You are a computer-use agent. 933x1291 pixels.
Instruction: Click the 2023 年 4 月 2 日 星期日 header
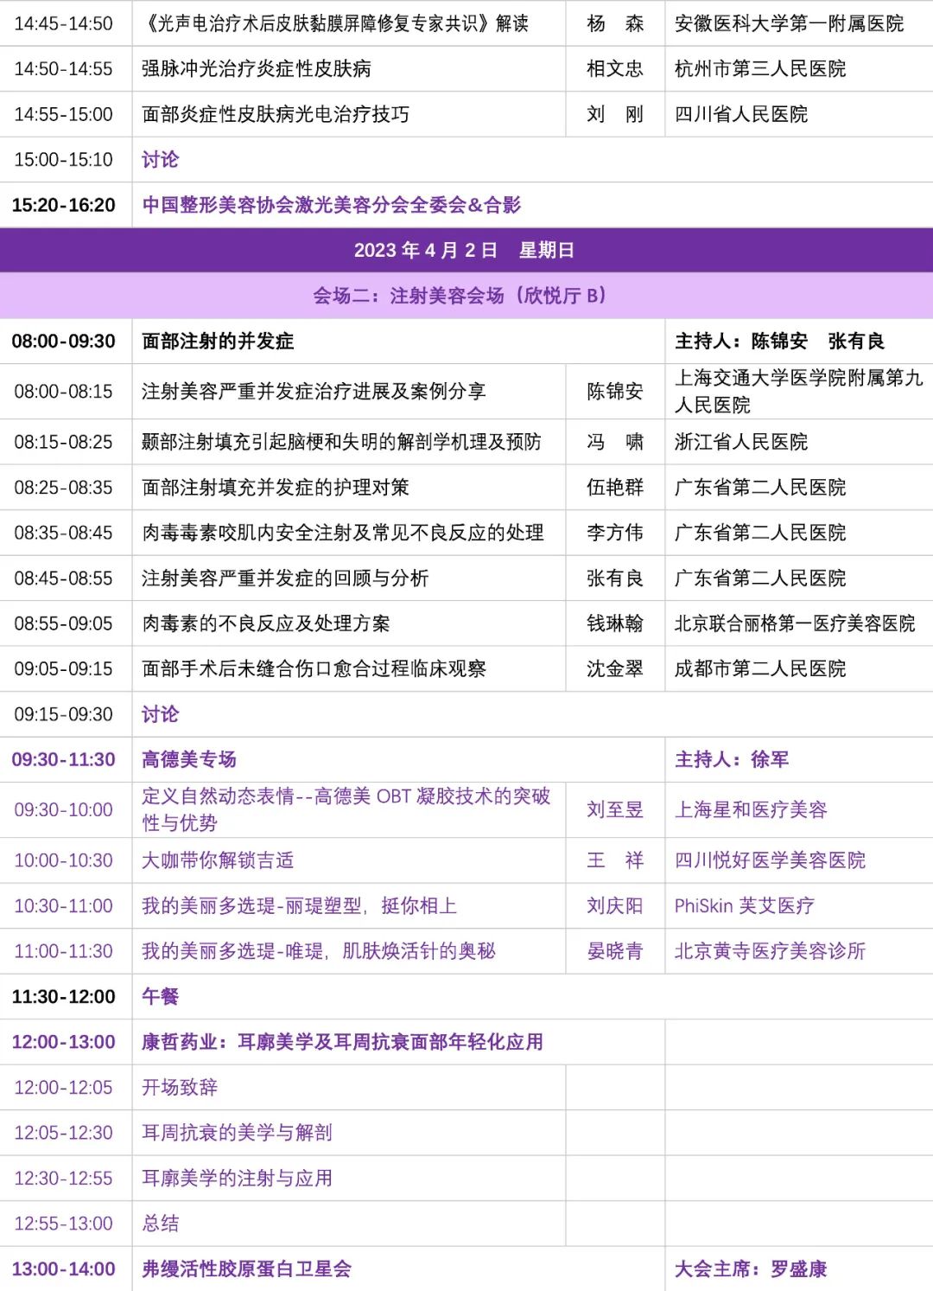[465, 250]
